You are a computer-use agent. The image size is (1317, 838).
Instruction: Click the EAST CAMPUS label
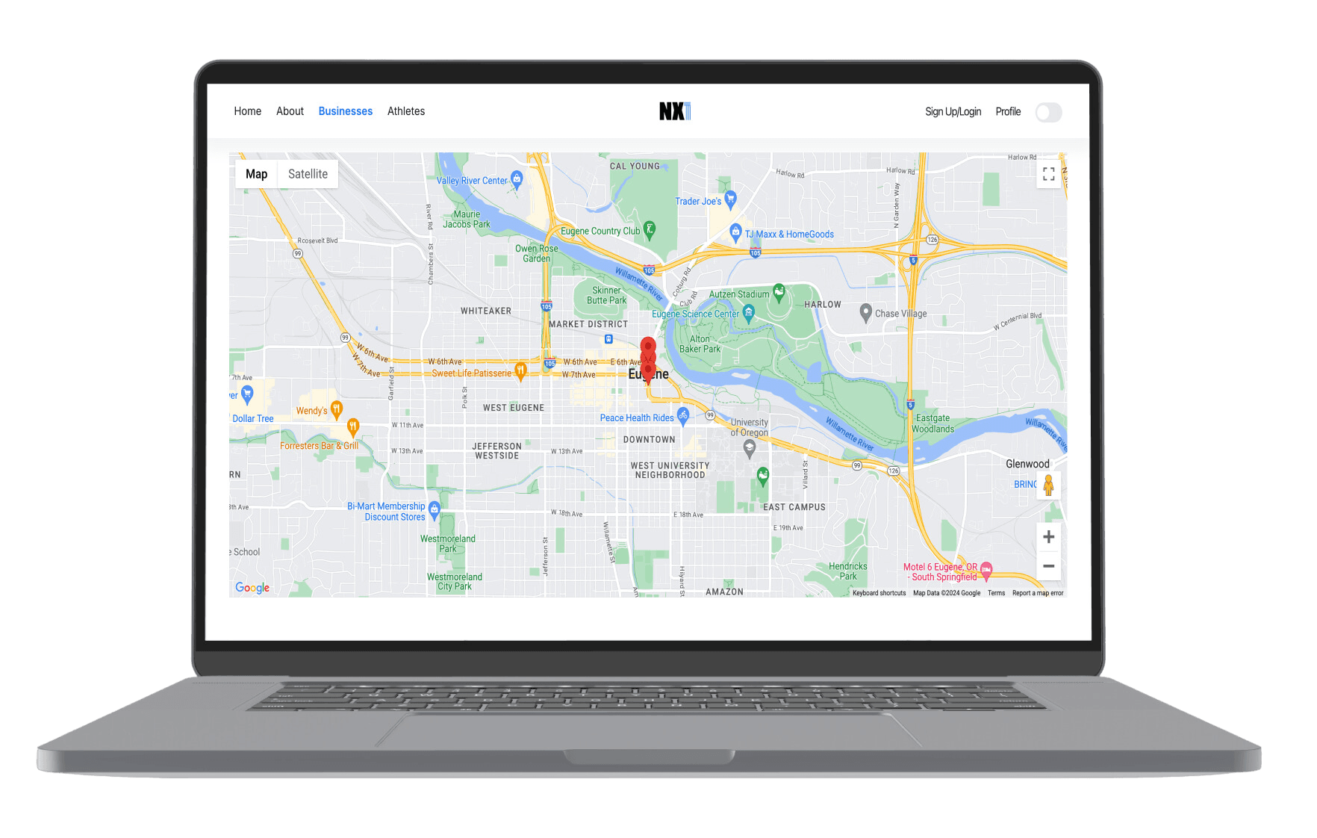(x=794, y=507)
